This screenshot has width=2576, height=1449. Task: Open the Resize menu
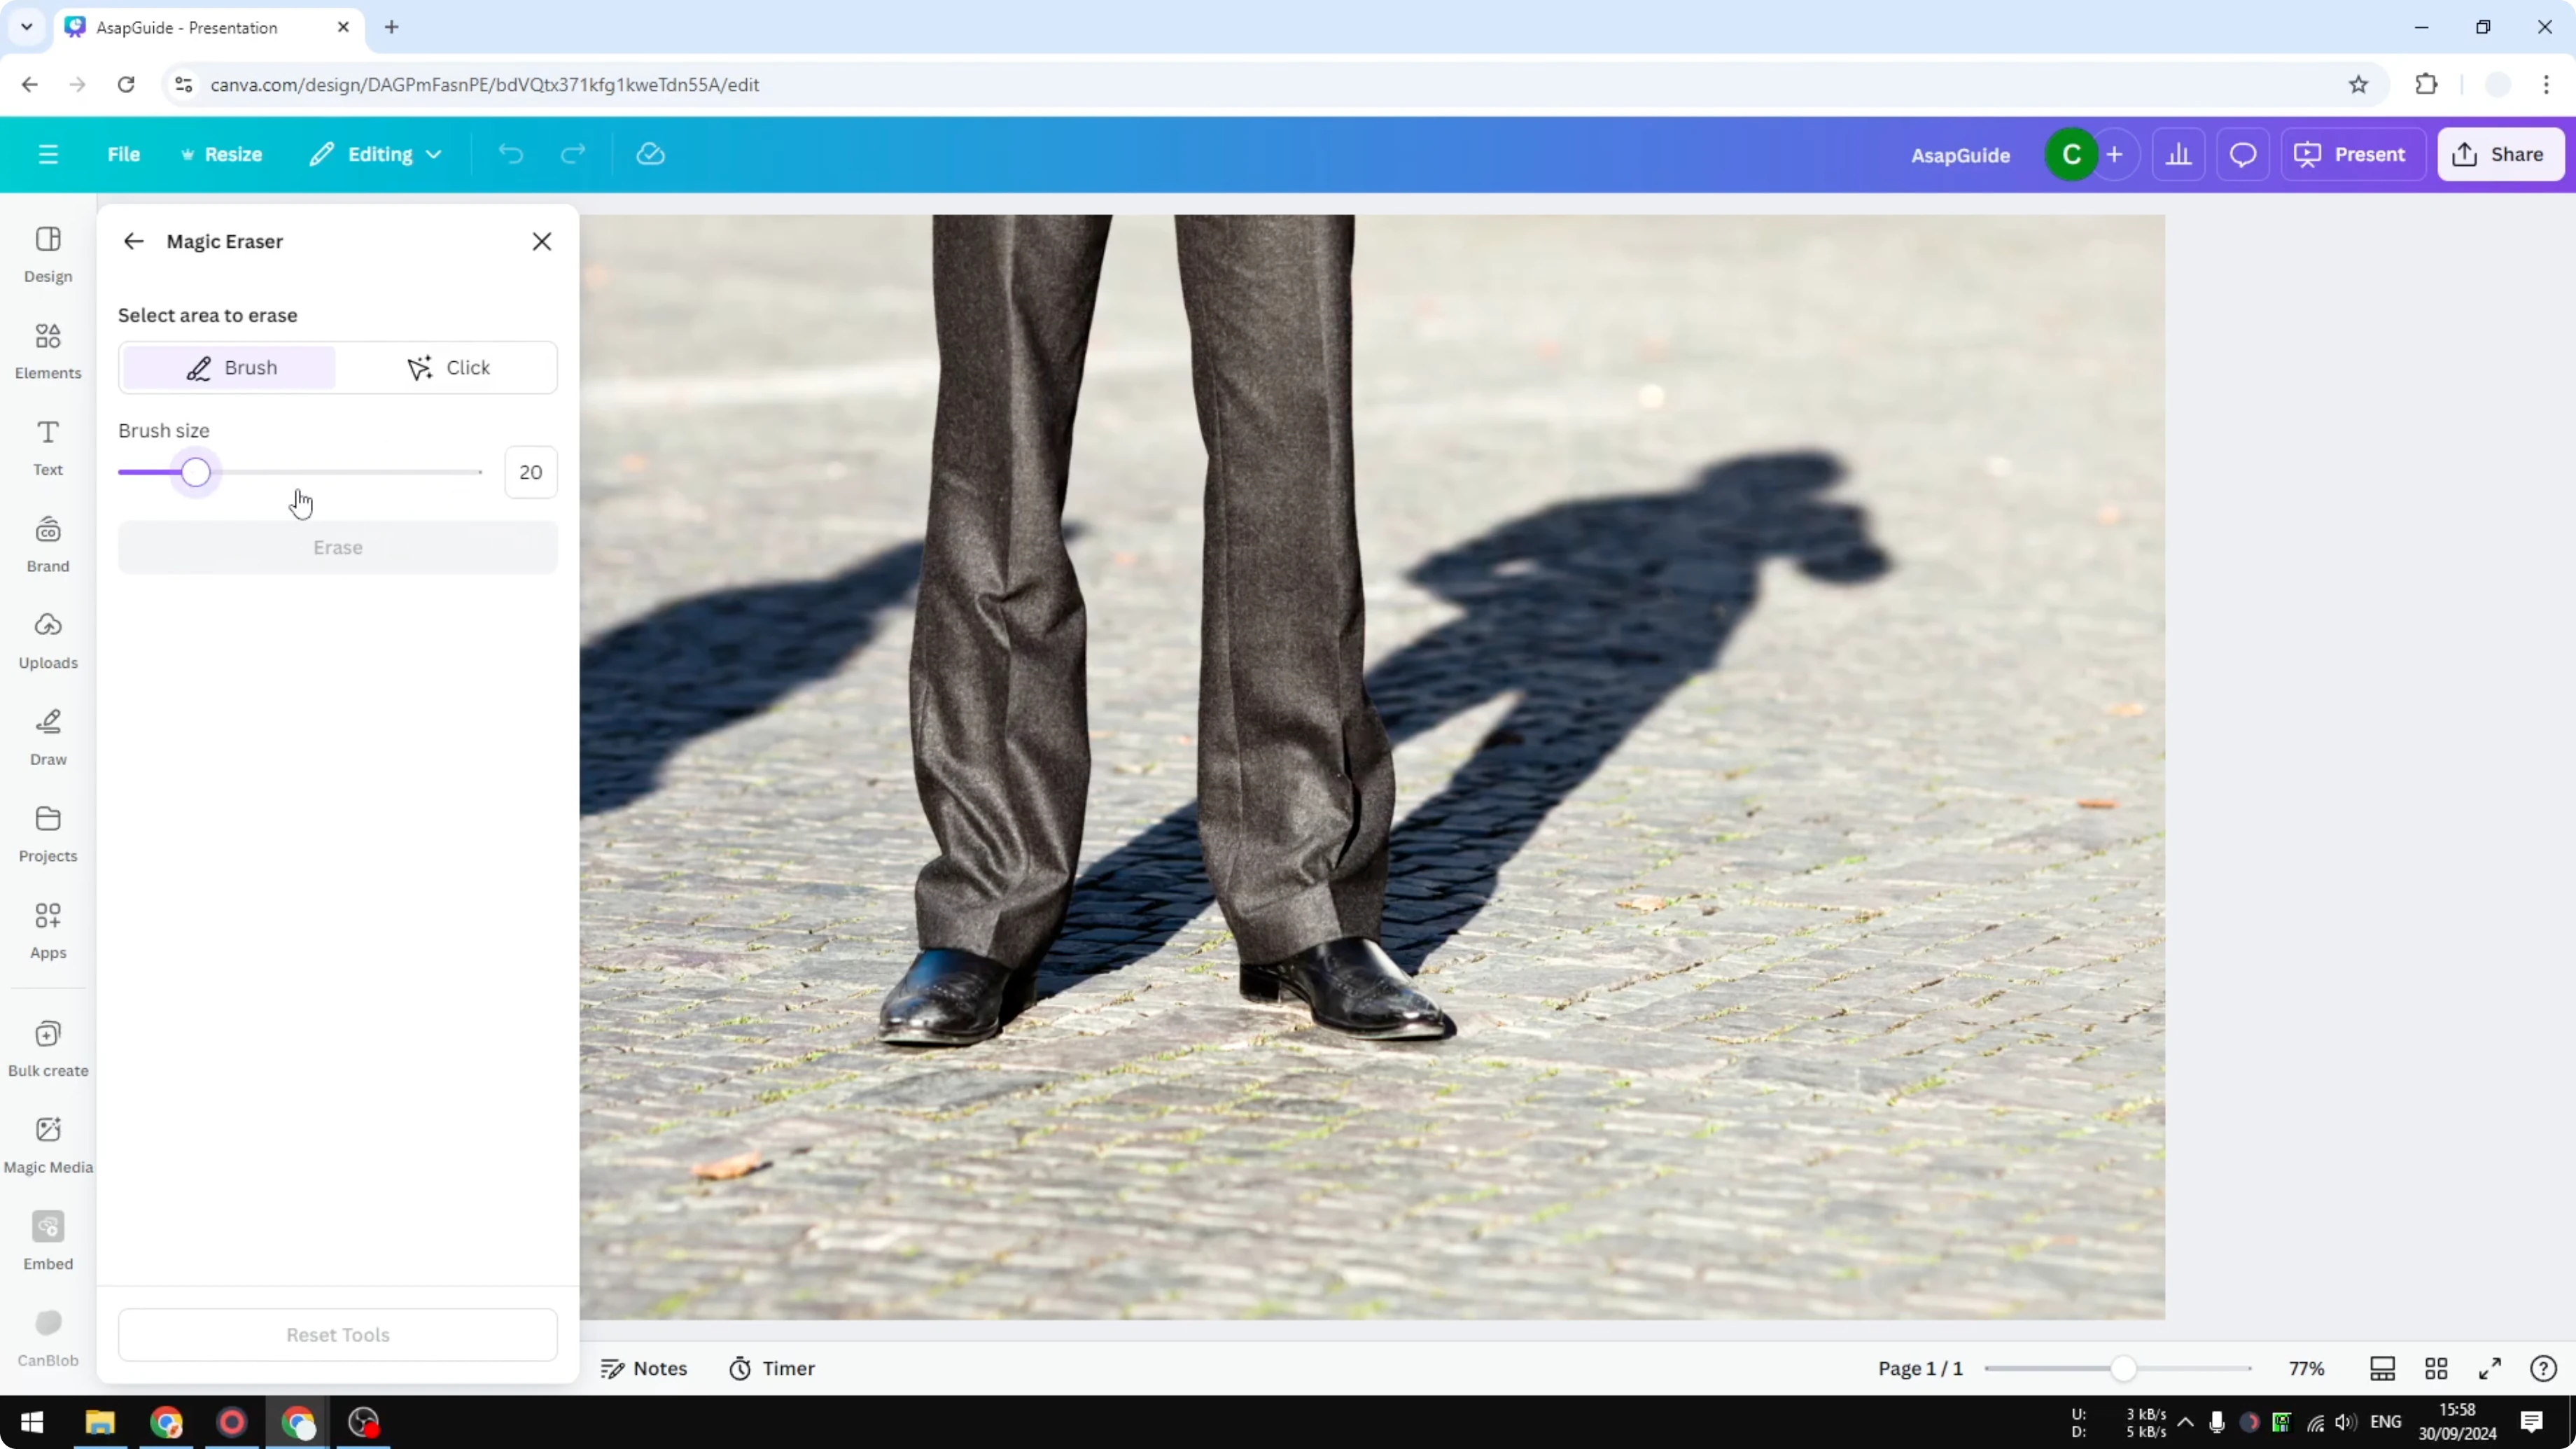[x=221, y=154]
